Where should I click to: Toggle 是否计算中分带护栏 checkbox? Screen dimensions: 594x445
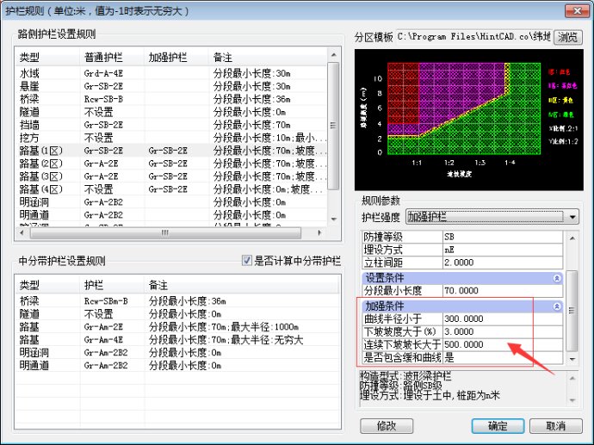click(247, 261)
